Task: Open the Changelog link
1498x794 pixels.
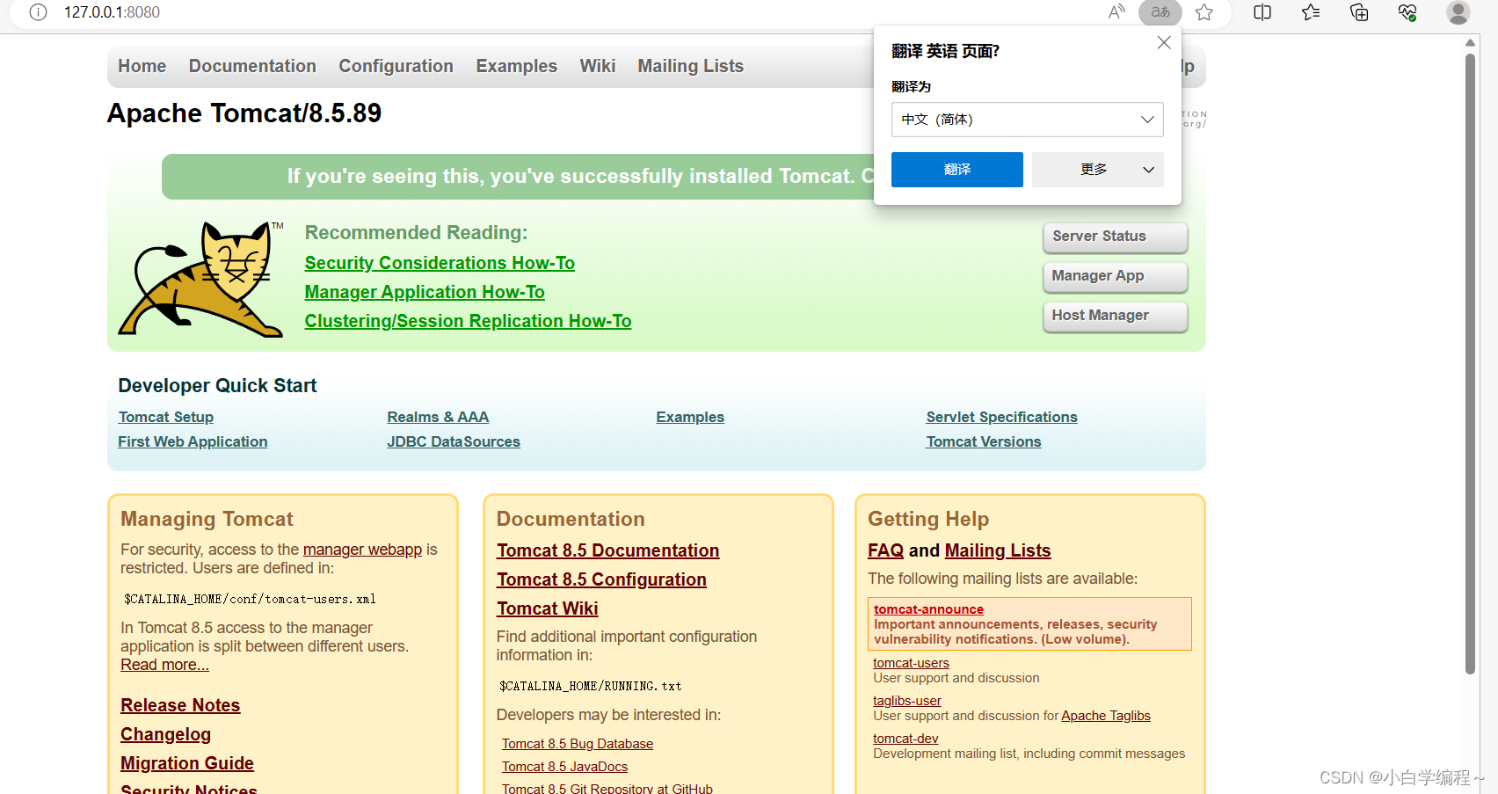Action: point(165,734)
